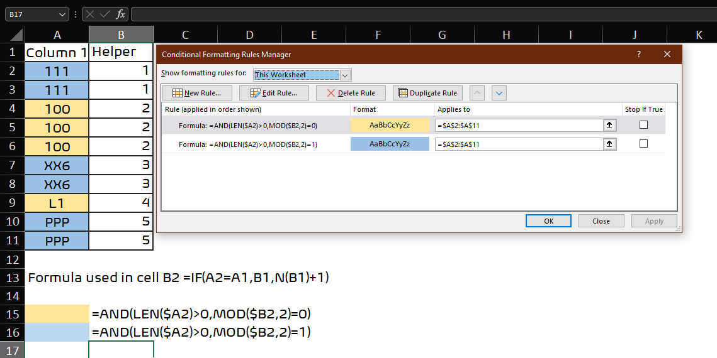Open the Show formatting rules for dropdown

click(345, 75)
